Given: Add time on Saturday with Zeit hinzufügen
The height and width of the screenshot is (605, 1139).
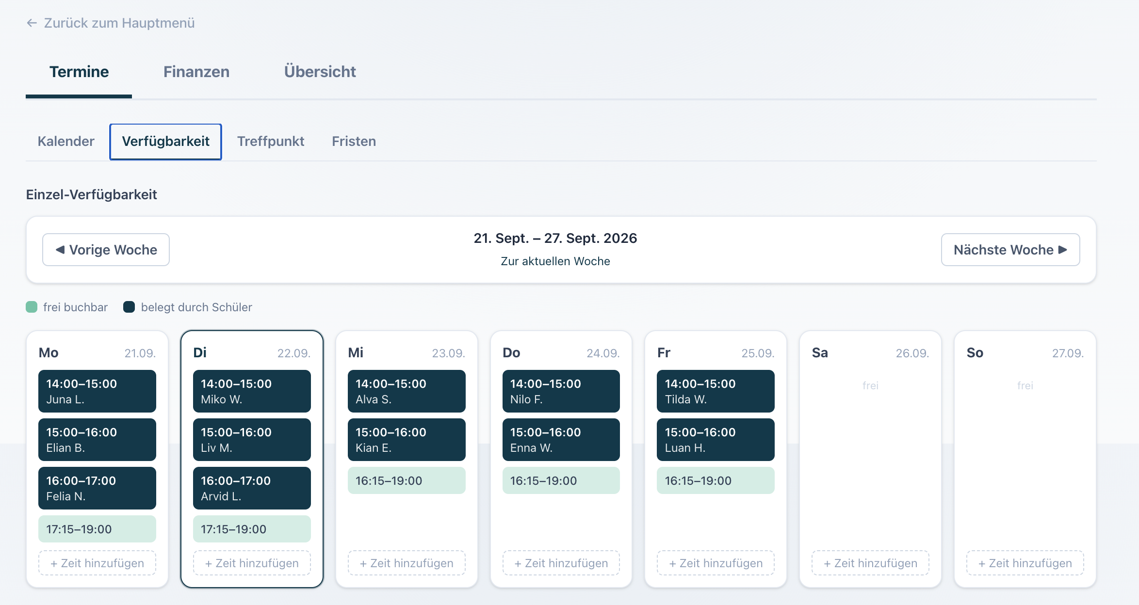Looking at the screenshot, I should pos(870,563).
